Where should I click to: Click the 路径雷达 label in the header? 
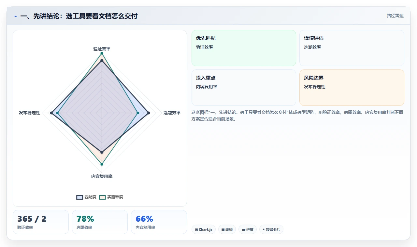pyautogui.click(x=395, y=16)
